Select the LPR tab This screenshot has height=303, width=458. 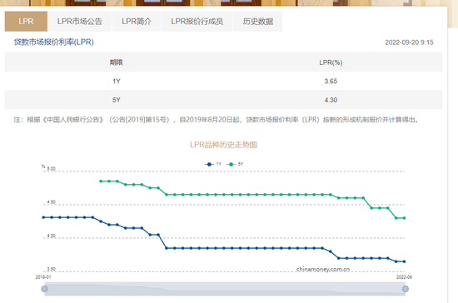tap(26, 22)
